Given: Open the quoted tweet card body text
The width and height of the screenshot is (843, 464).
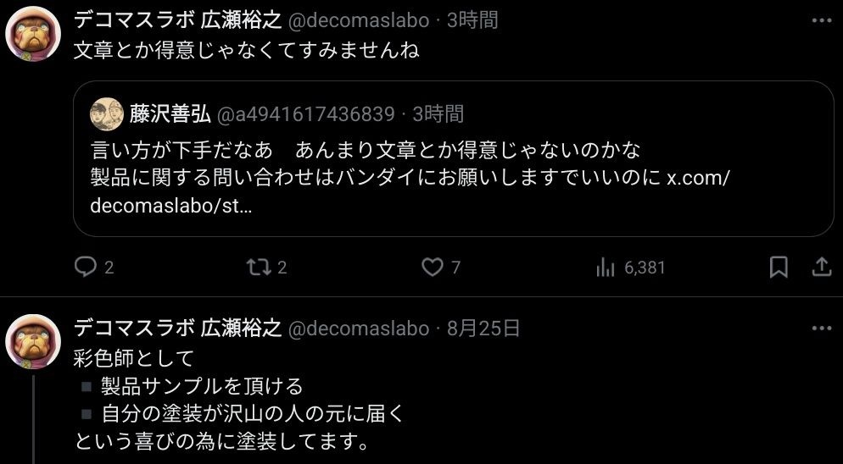Looking at the screenshot, I should coord(409,179).
